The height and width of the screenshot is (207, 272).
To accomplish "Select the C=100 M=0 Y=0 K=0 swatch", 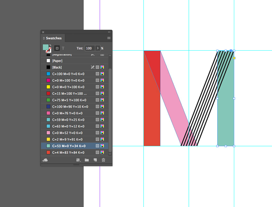I will (75, 74).
